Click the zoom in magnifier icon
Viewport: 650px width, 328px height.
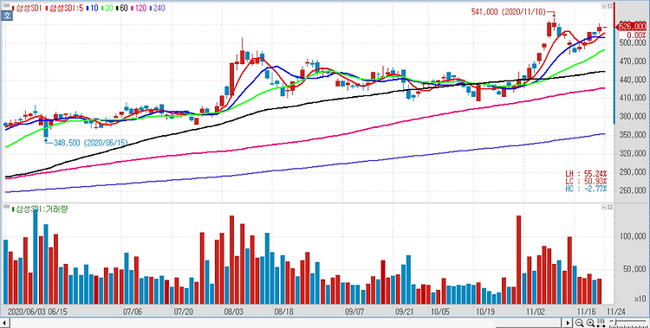point(590,323)
